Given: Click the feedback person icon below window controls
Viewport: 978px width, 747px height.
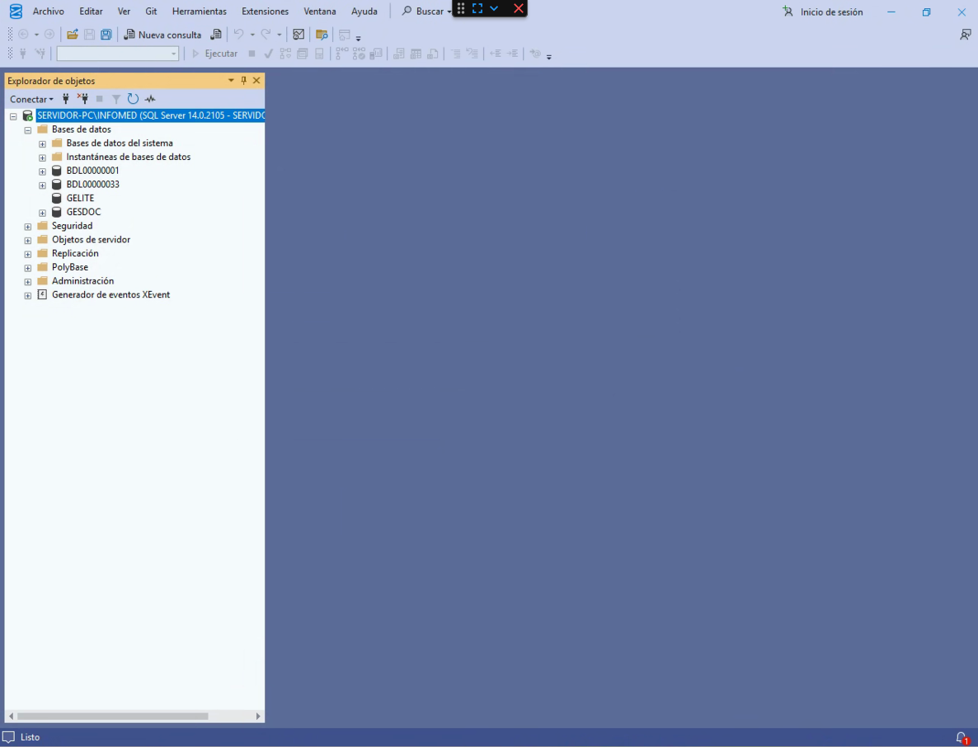Looking at the screenshot, I should [x=965, y=35].
